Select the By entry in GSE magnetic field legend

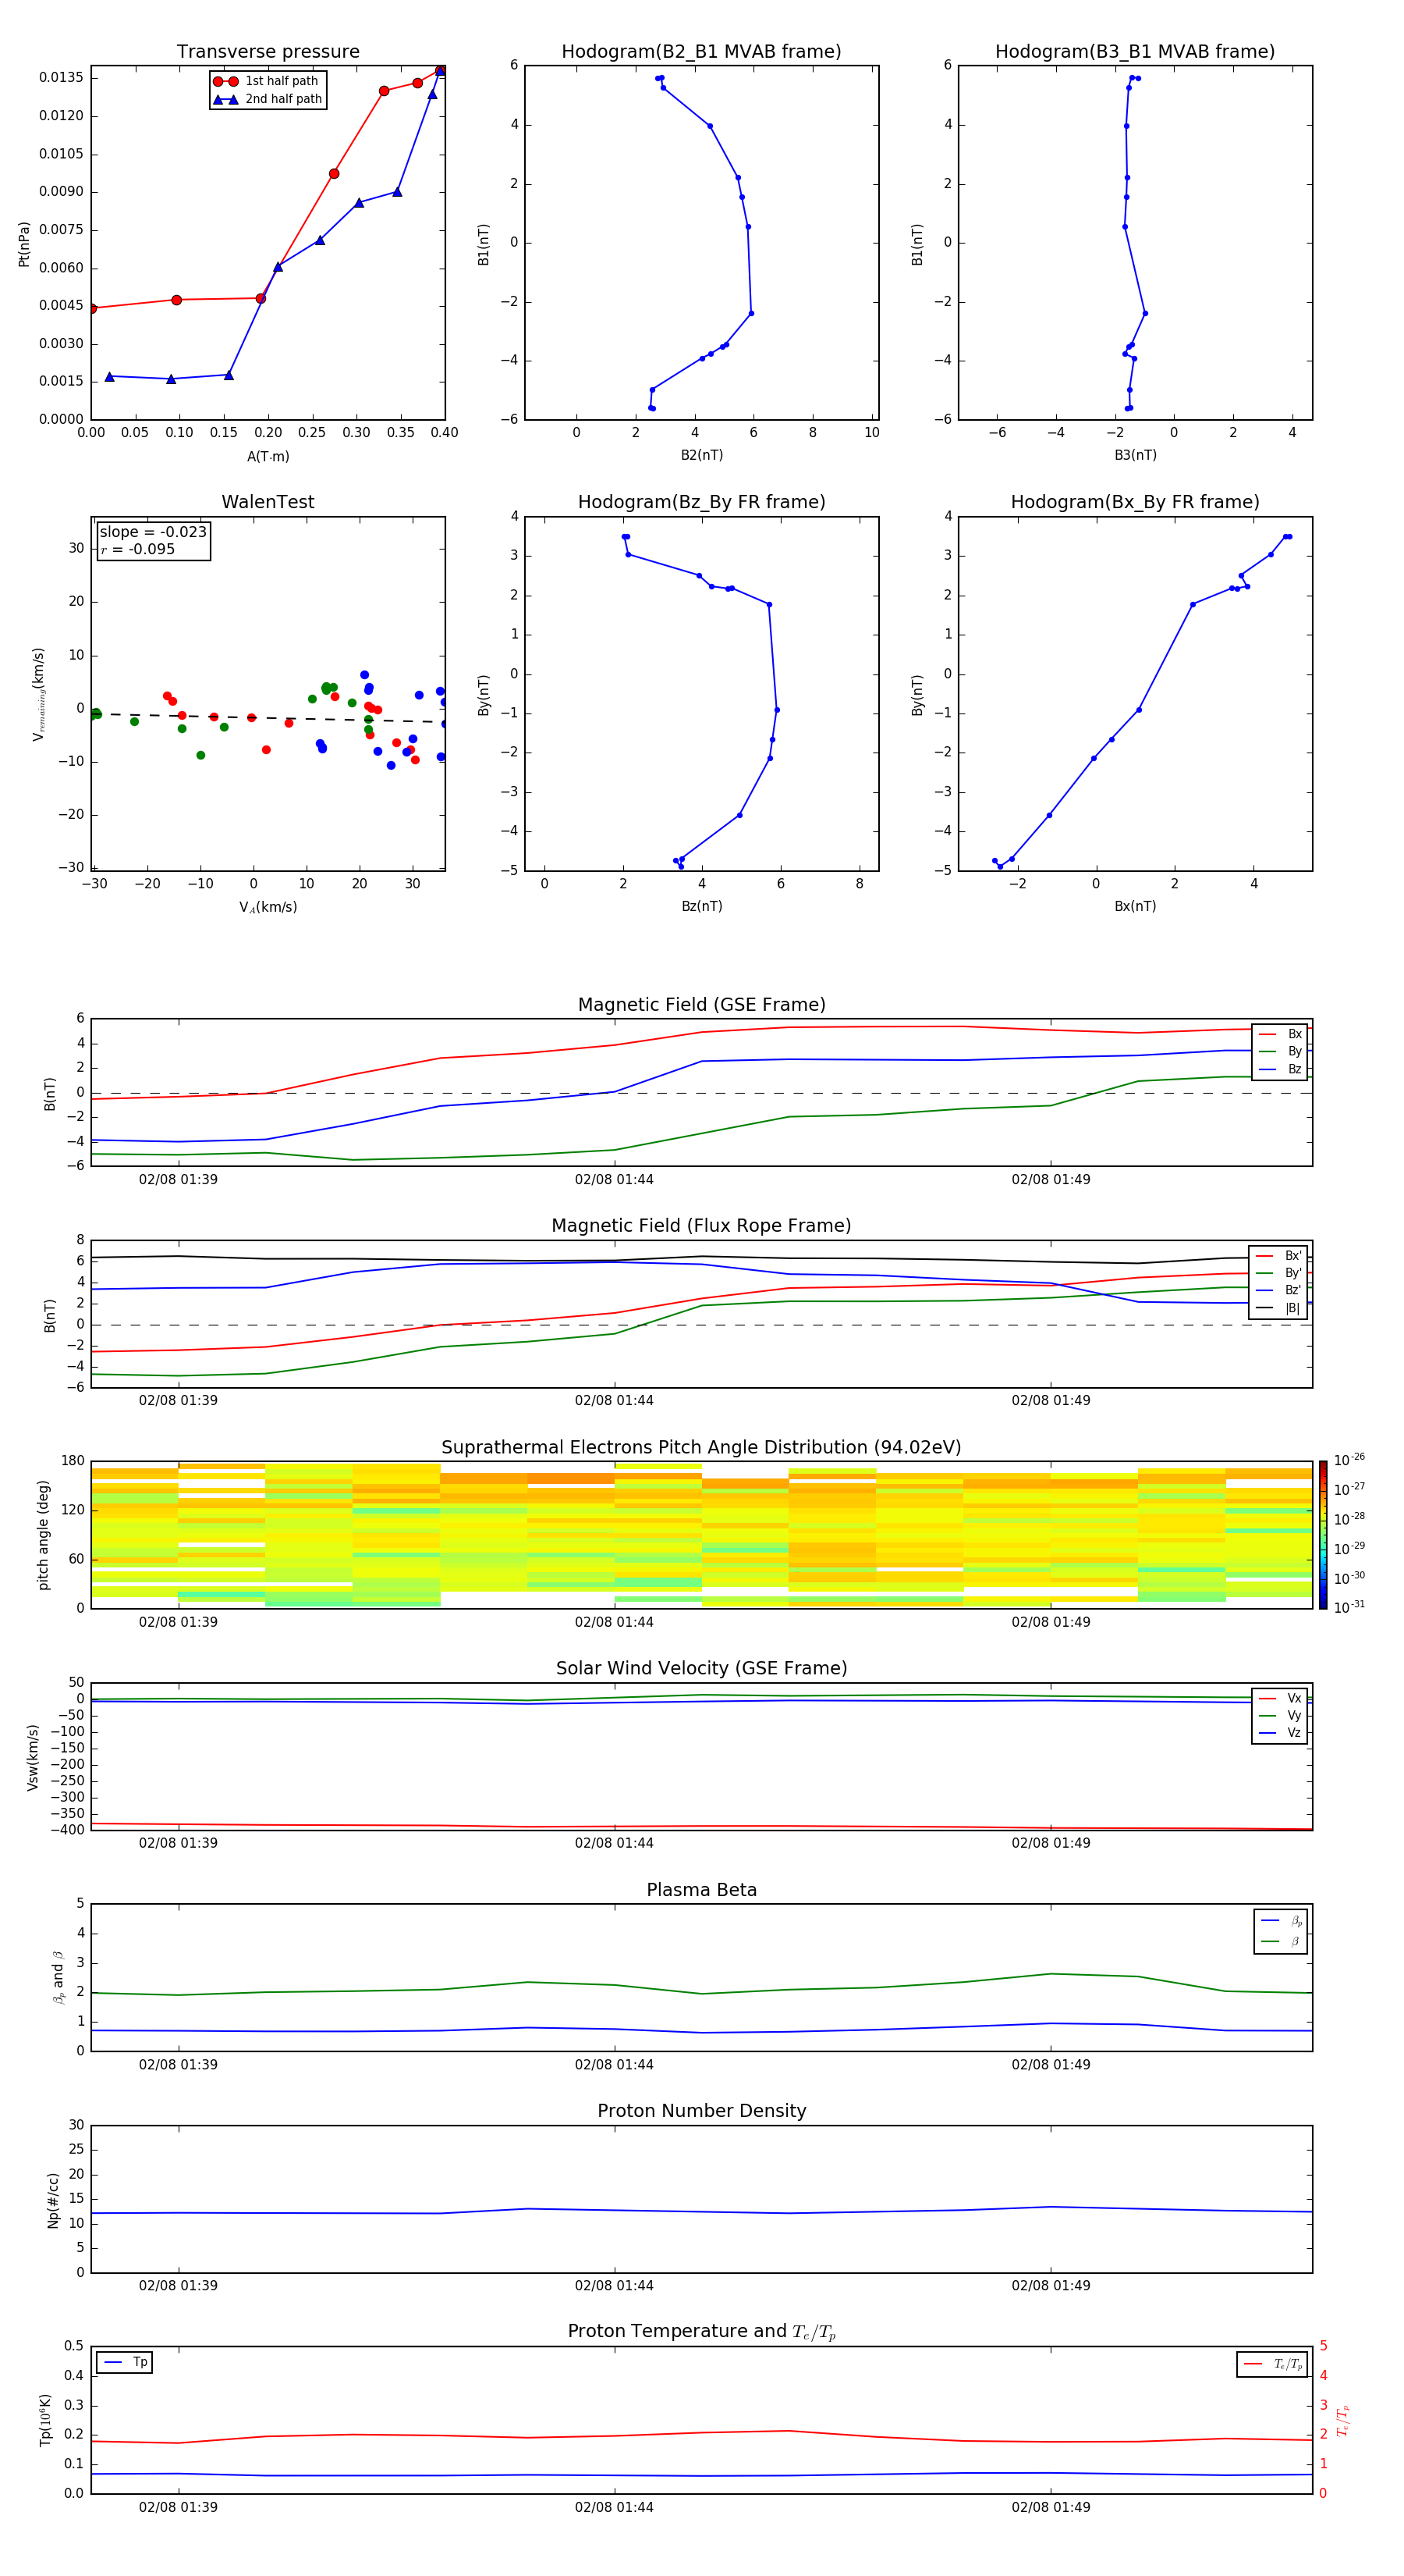[1280, 1051]
